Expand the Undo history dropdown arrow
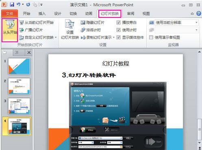The height and width of the screenshot is (150, 202). click(x=23, y=4)
